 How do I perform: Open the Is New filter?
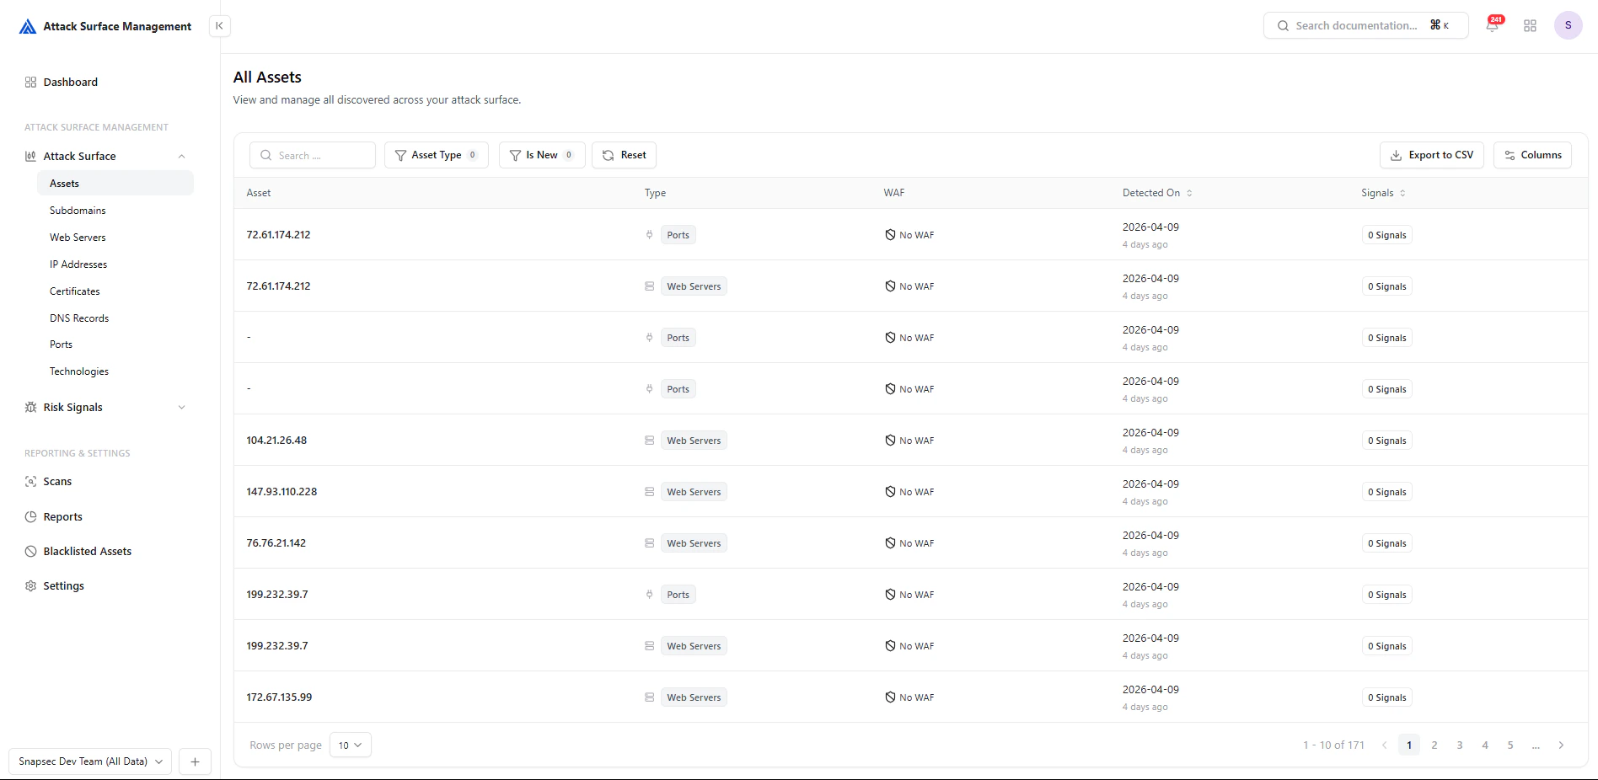542,155
